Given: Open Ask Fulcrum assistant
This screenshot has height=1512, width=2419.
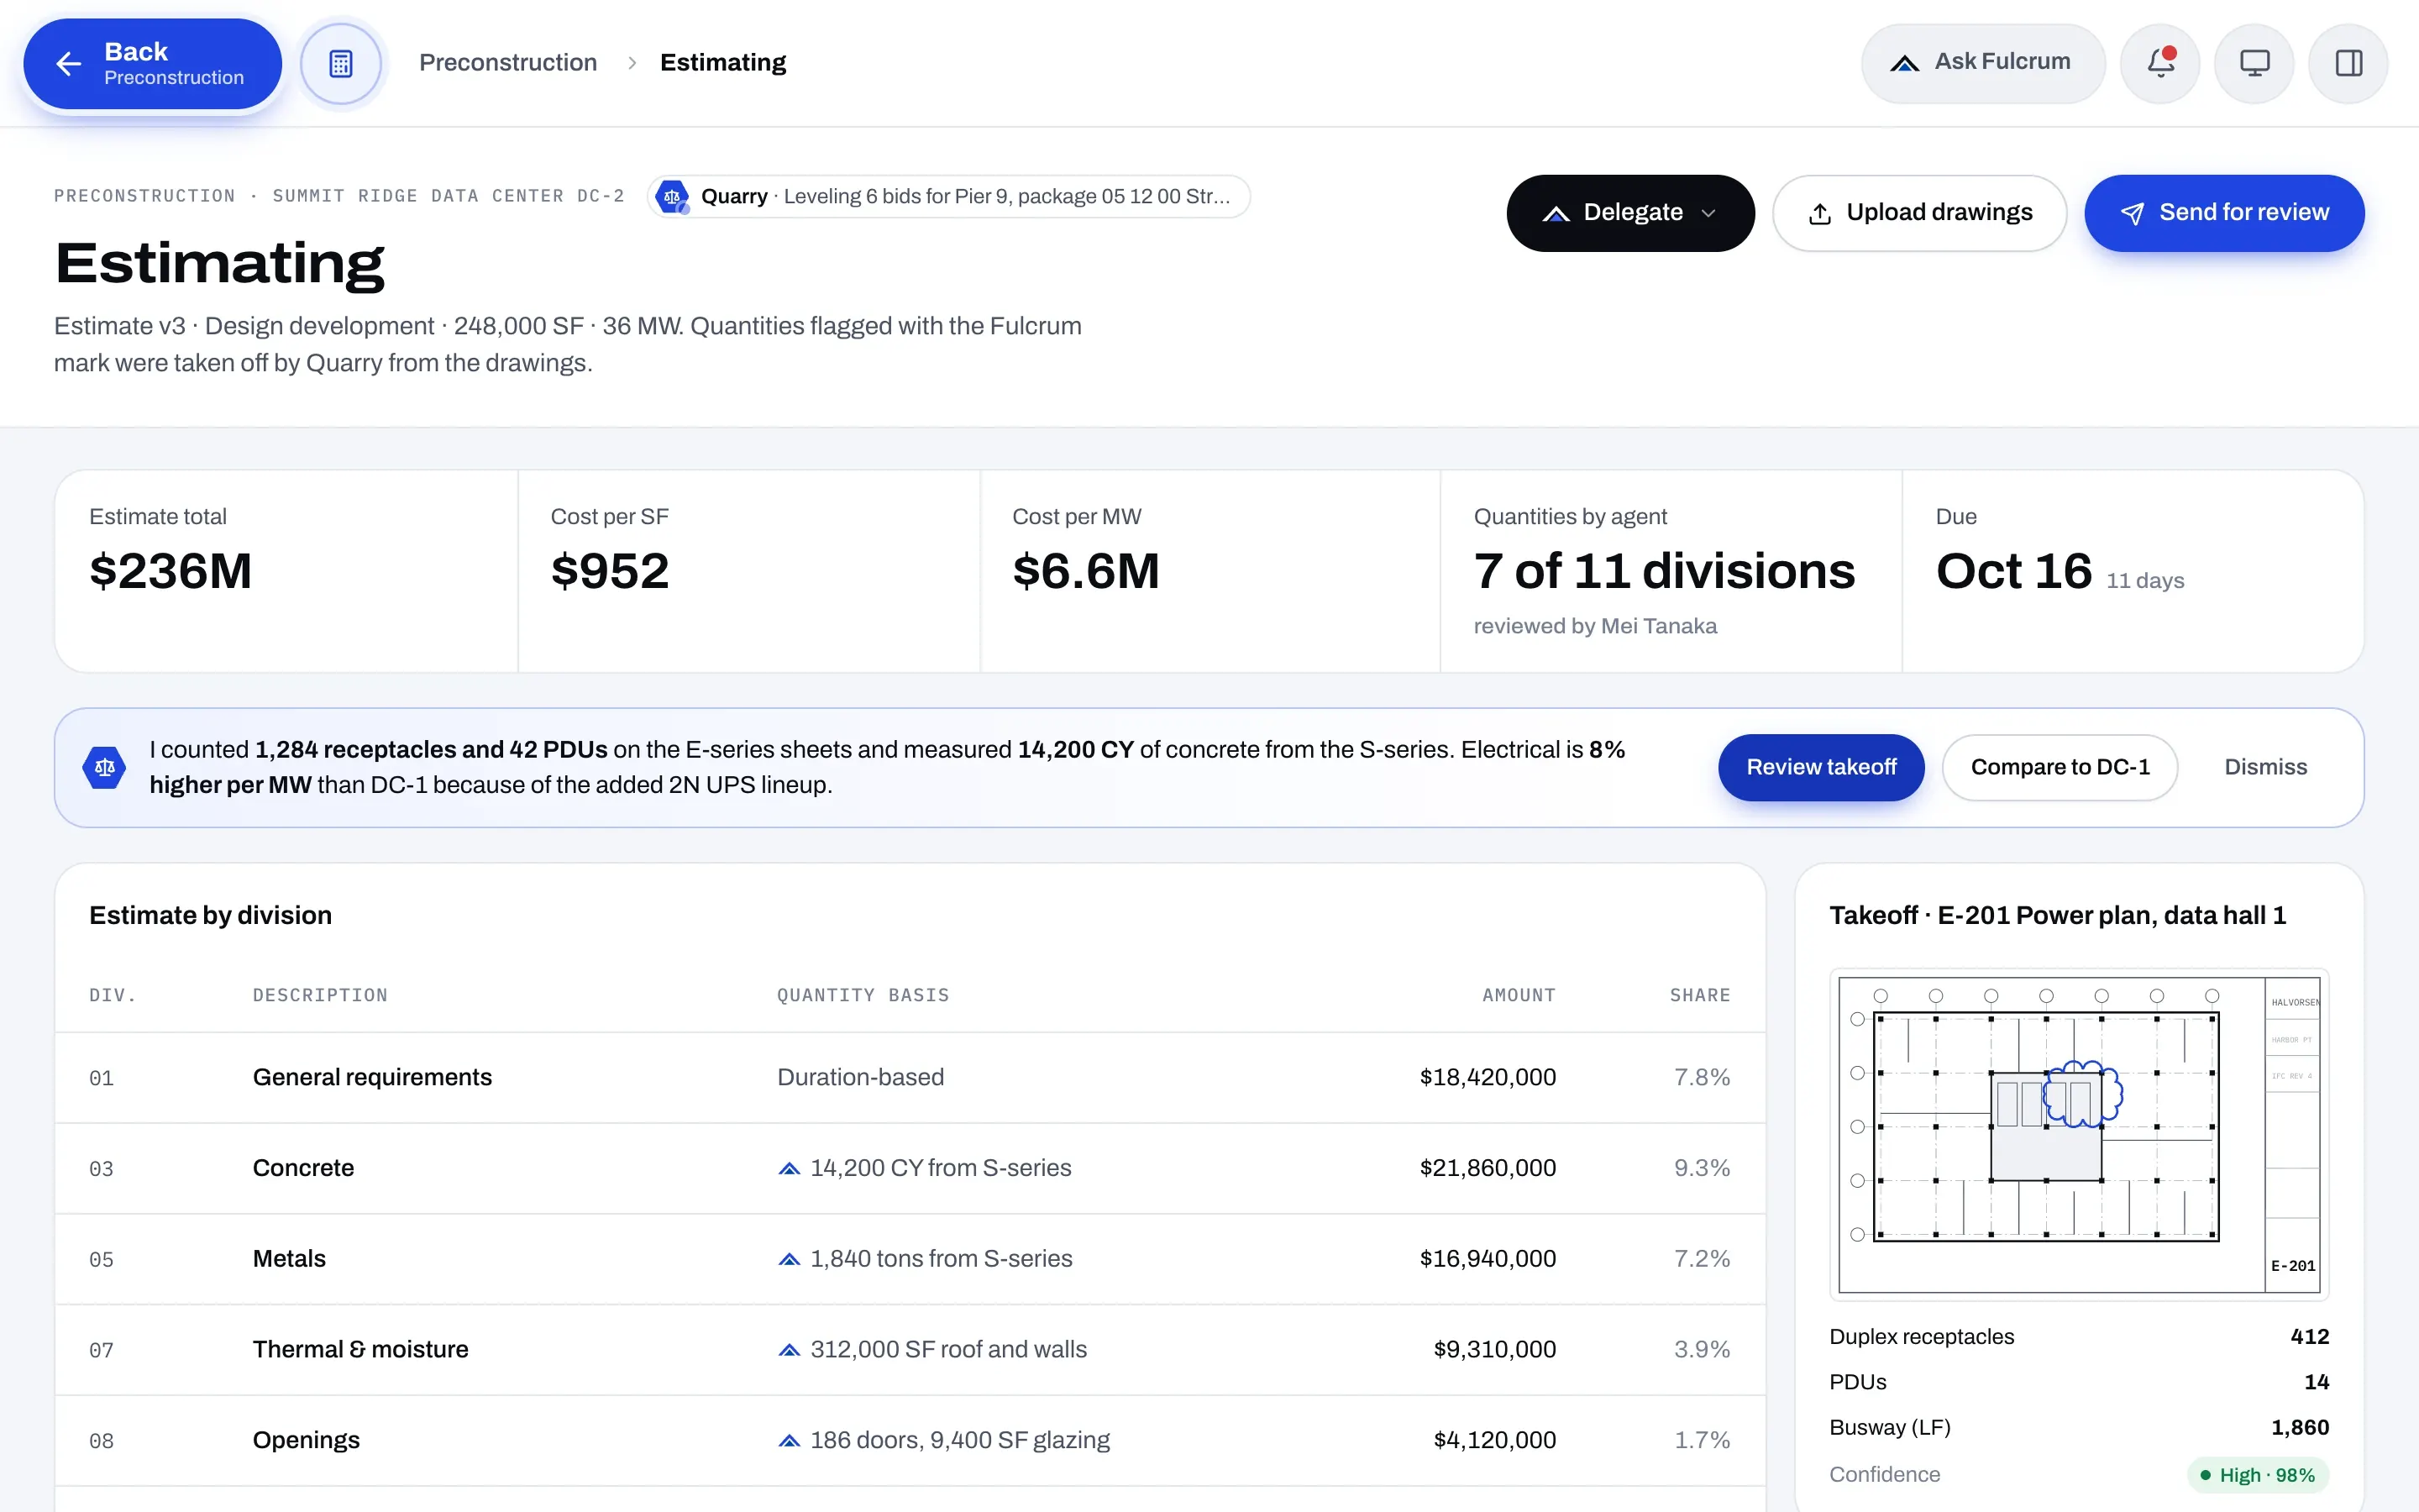Looking at the screenshot, I should coord(1982,63).
